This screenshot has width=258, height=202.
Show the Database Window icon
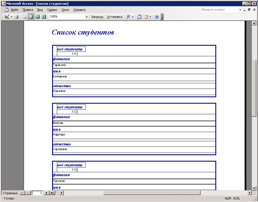point(139,17)
